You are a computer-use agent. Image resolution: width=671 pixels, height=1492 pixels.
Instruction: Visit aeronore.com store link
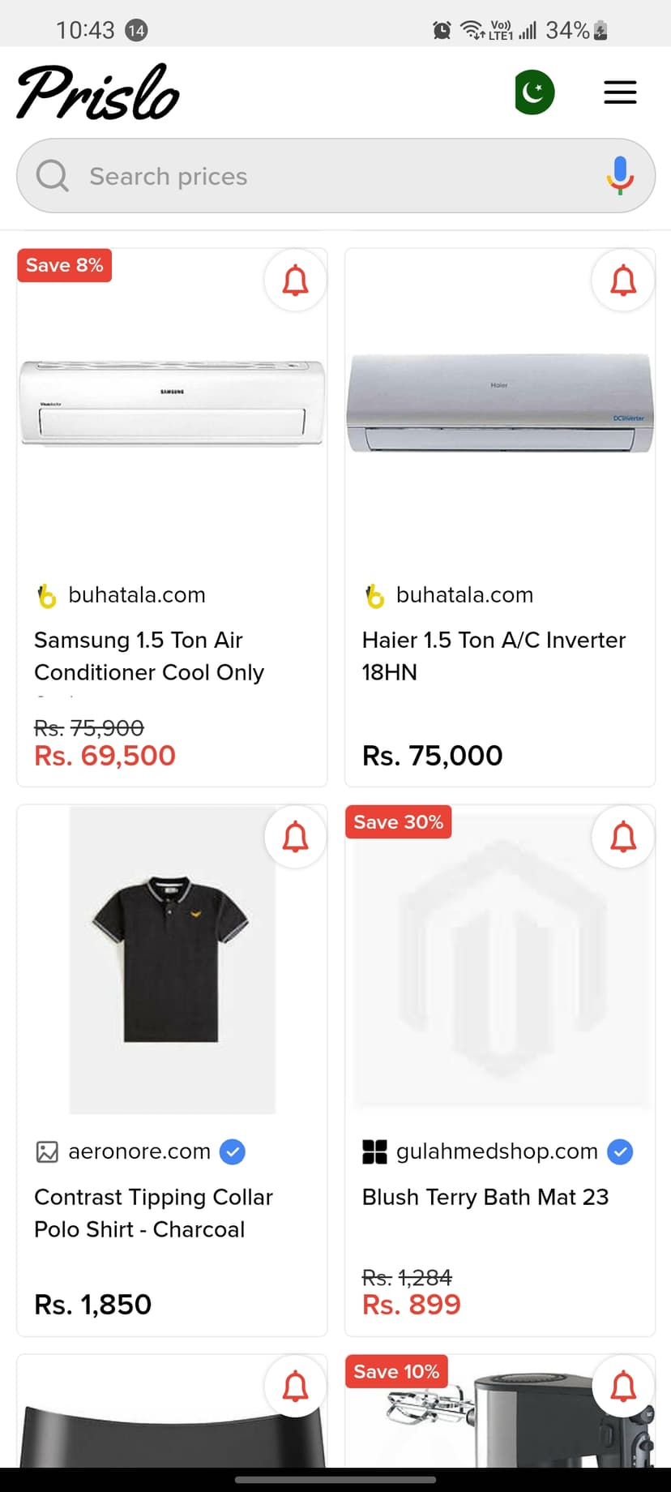pyautogui.click(x=139, y=1151)
